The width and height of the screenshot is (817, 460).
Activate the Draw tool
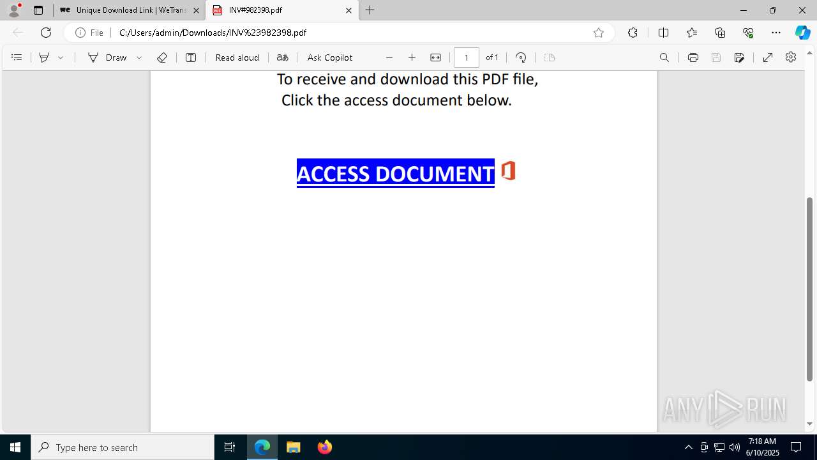click(108, 57)
